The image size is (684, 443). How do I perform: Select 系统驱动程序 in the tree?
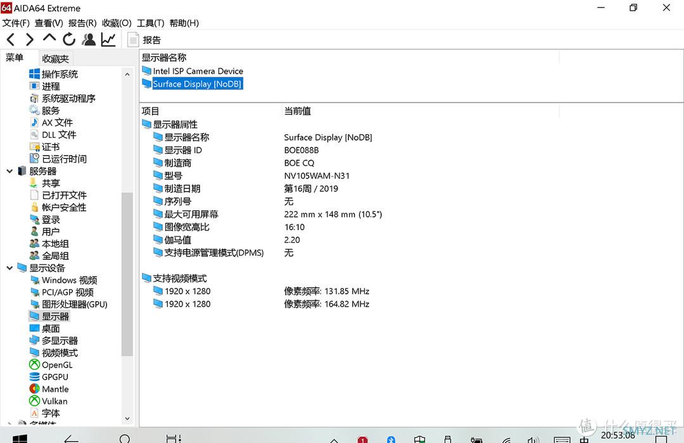coord(62,99)
